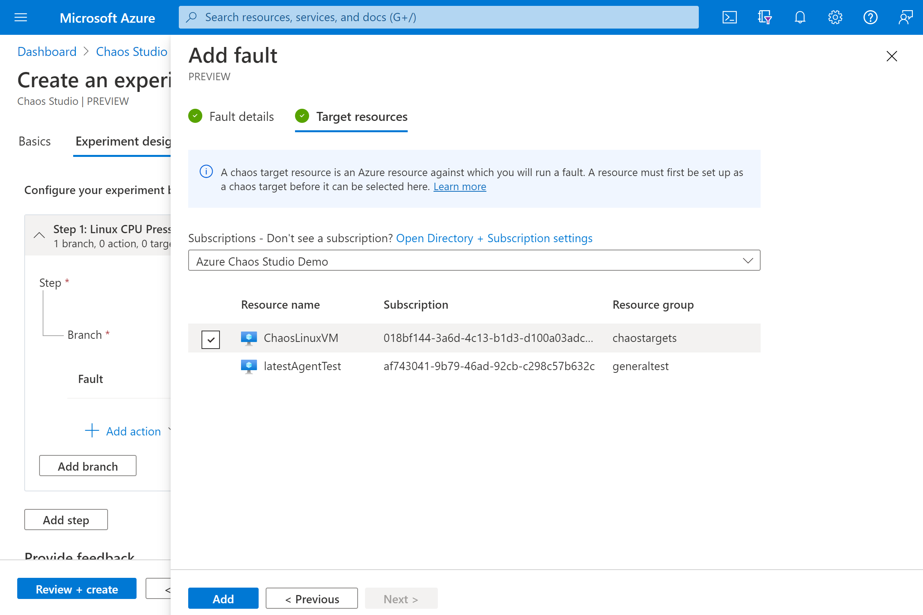923x615 pixels.
Task: Toggle the ChaosLinuxVM resource checkbox
Action: point(211,338)
